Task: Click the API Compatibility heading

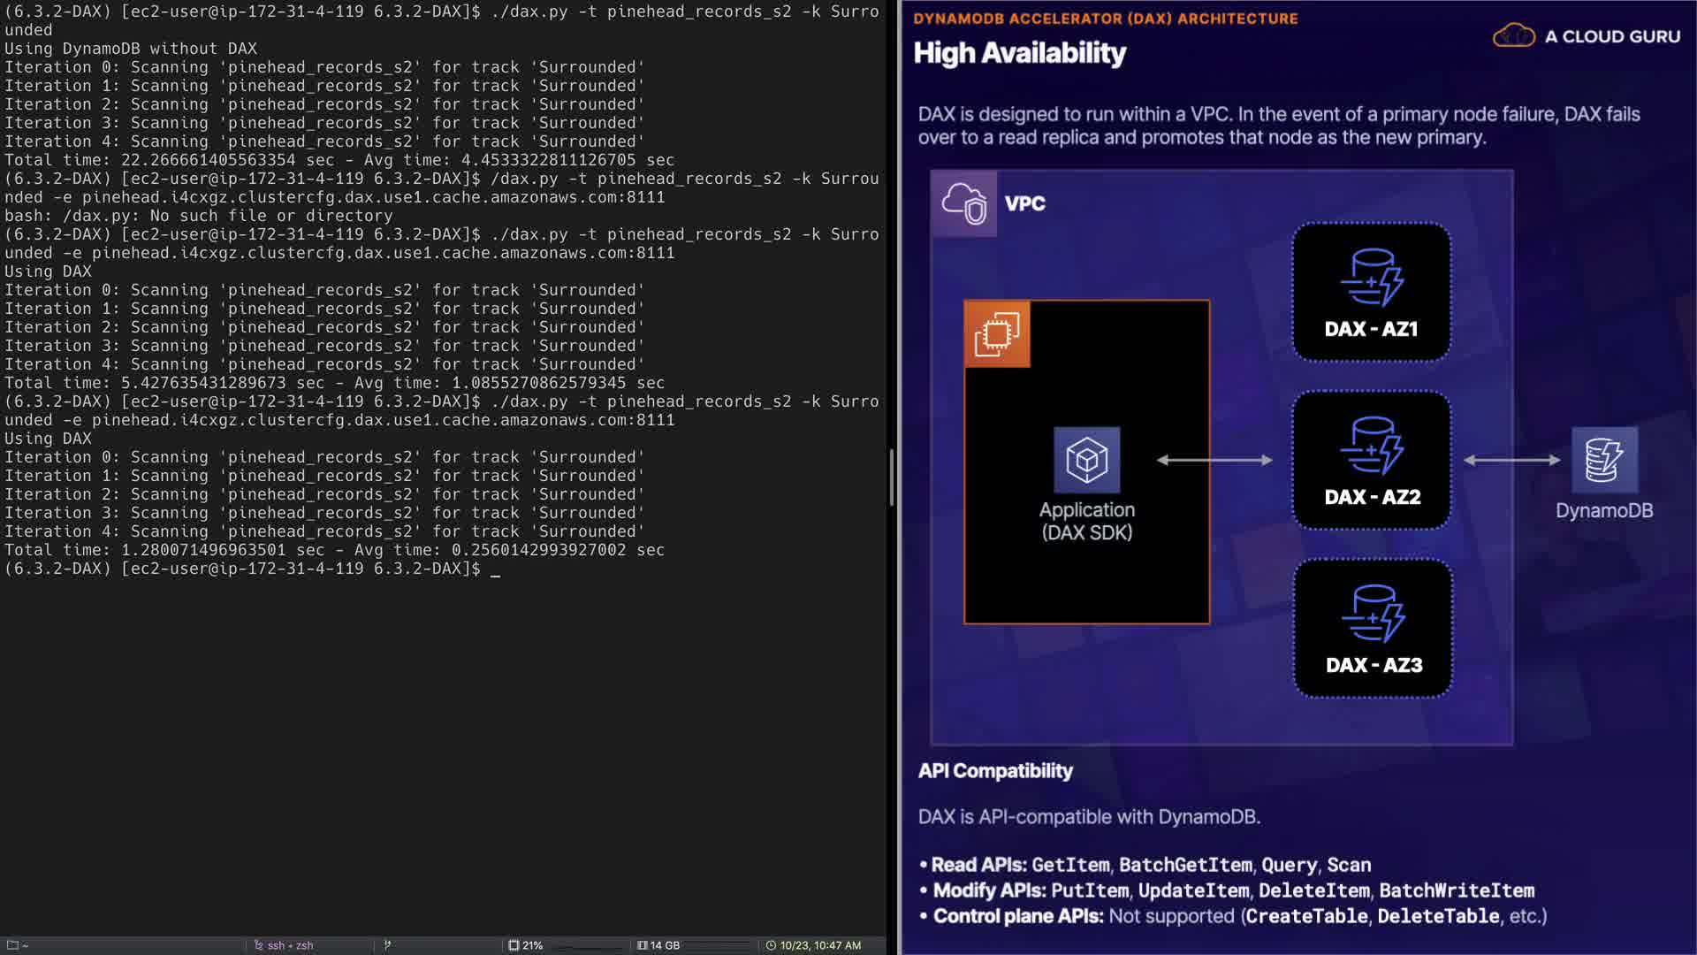Action: coord(995,771)
